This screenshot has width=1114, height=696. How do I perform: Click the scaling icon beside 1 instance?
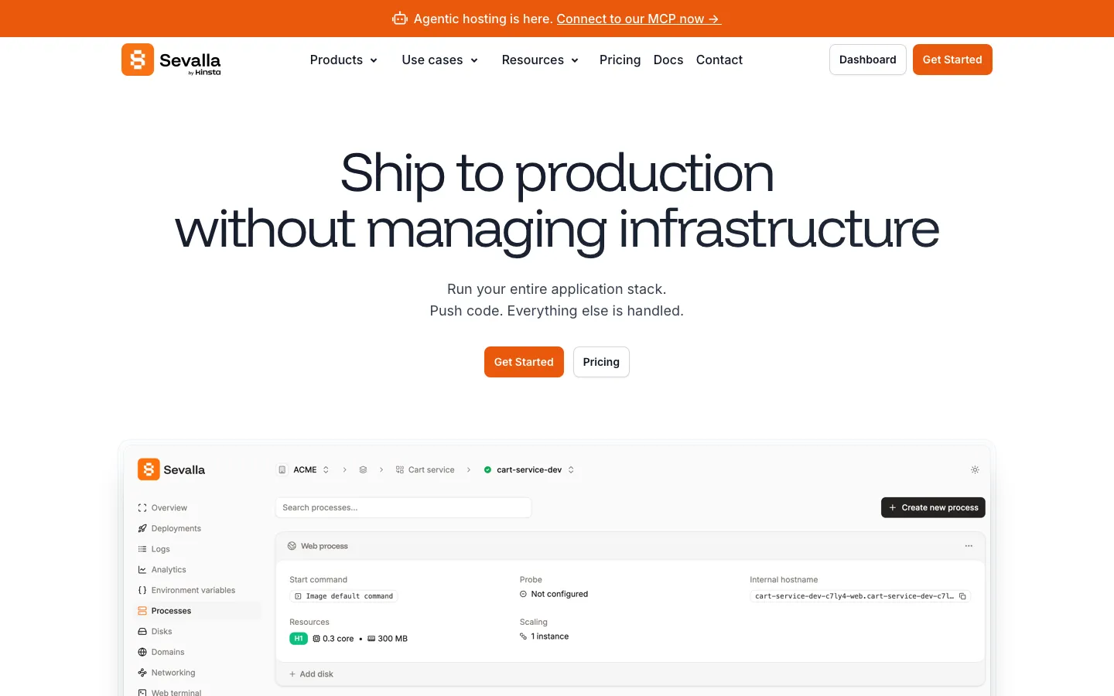tap(523, 636)
